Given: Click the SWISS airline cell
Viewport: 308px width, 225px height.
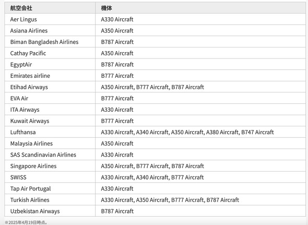Looking at the screenshot, I should pyautogui.click(x=50, y=177).
